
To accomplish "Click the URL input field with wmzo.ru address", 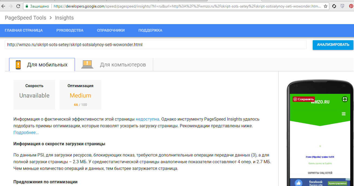I will (156, 45).
